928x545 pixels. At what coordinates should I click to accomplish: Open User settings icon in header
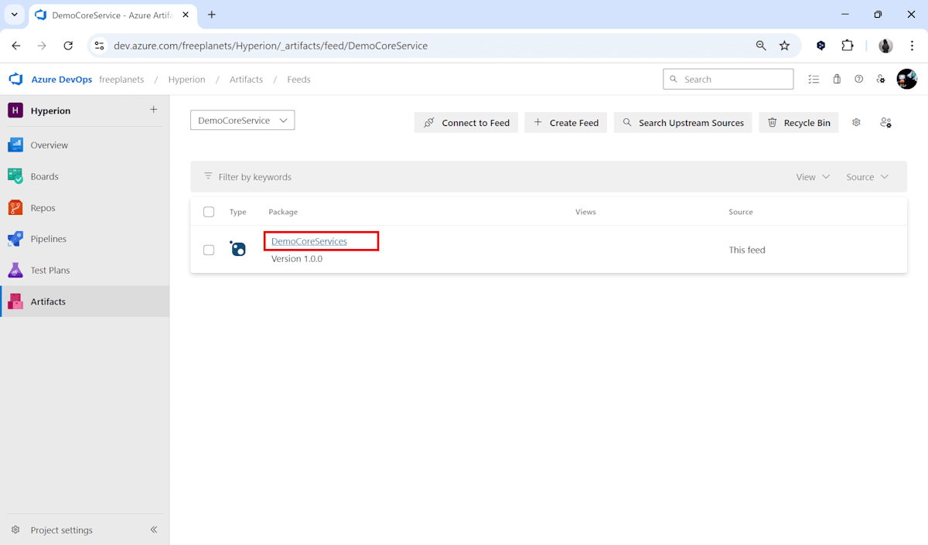click(881, 79)
